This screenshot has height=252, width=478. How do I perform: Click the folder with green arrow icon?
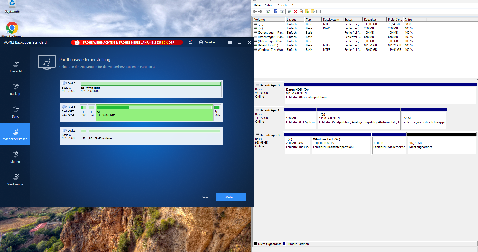[x=307, y=11]
